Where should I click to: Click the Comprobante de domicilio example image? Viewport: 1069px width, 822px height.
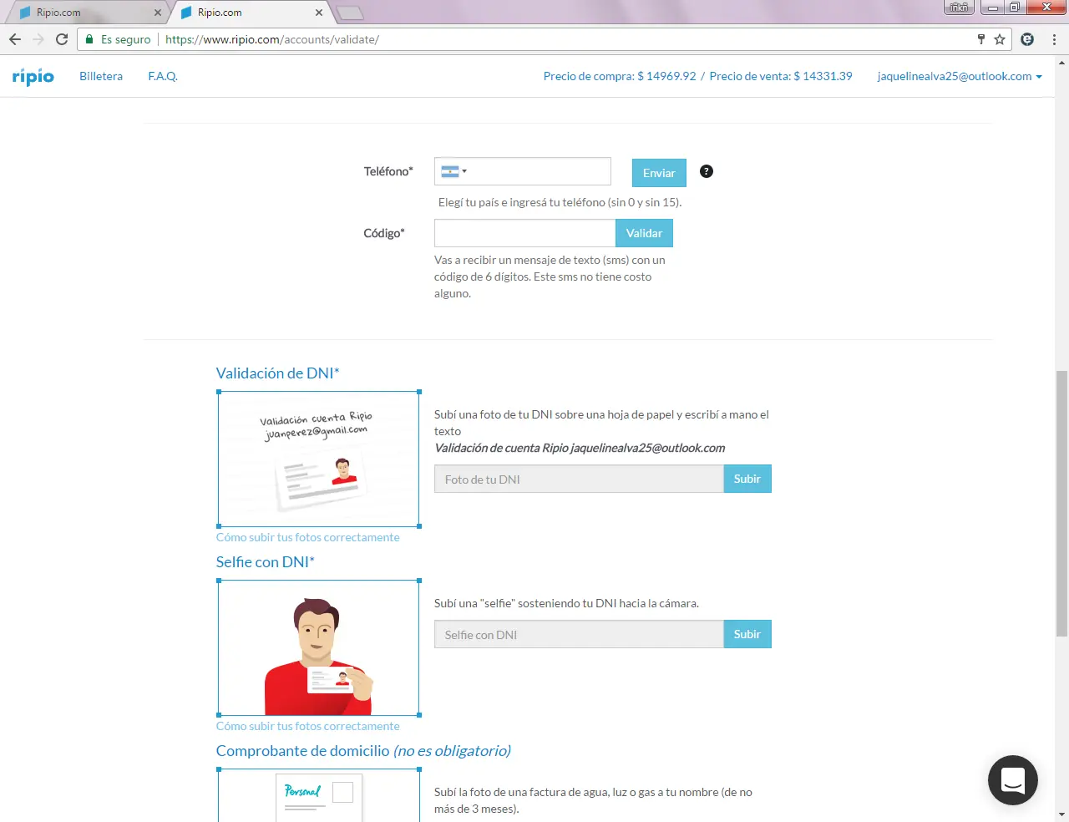[x=318, y=795]
